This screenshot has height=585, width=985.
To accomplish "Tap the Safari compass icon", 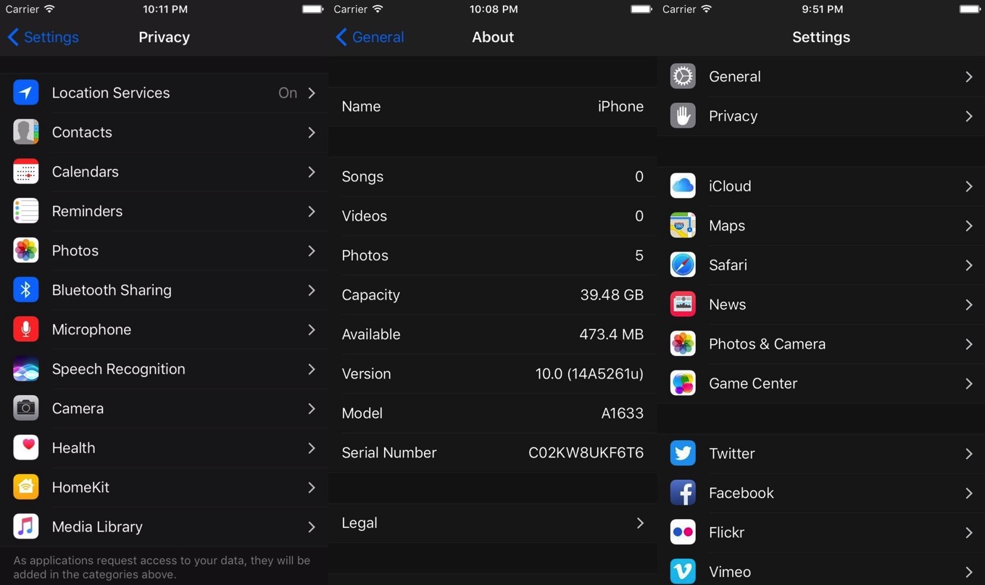I will pyautogui.click(x=683, y=265).
